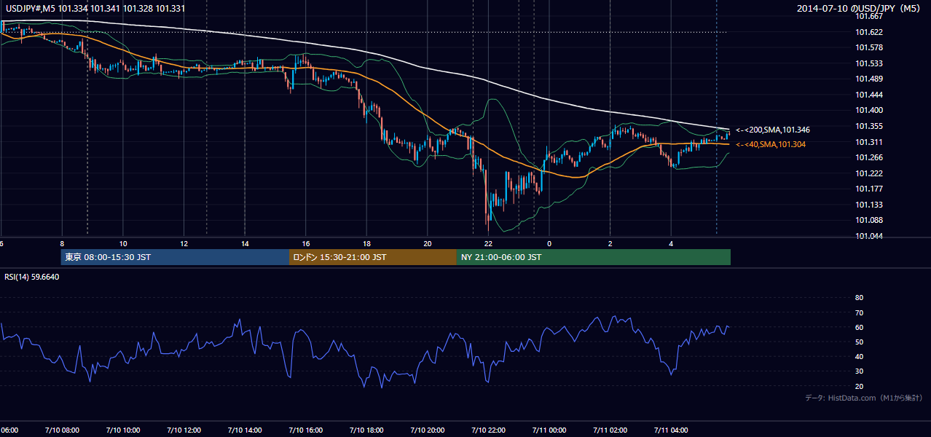Click price scale value 101.266

click(x=870, y=157)
